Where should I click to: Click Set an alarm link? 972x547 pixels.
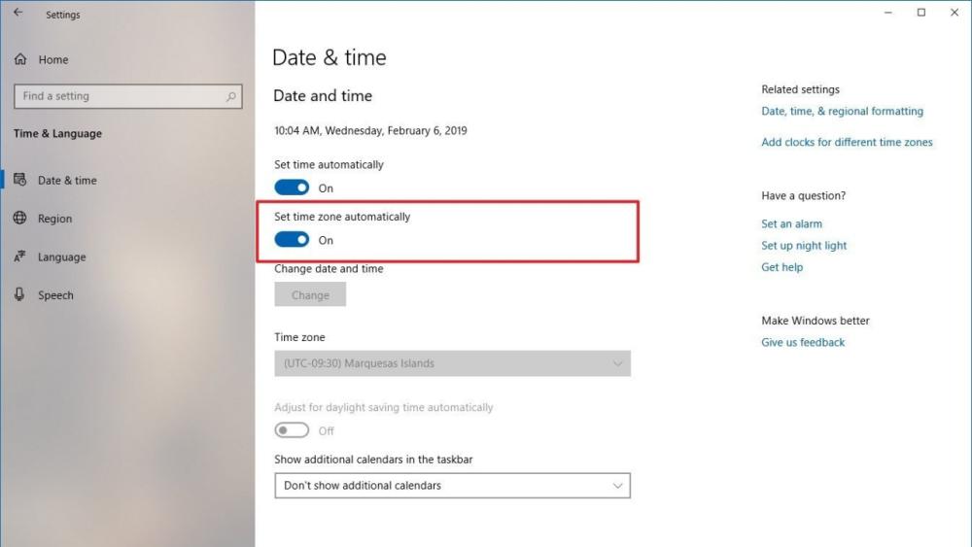(x=791, y=223)
